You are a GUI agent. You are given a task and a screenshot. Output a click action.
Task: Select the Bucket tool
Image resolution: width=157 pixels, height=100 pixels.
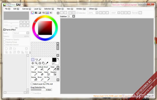pos(34,78)
